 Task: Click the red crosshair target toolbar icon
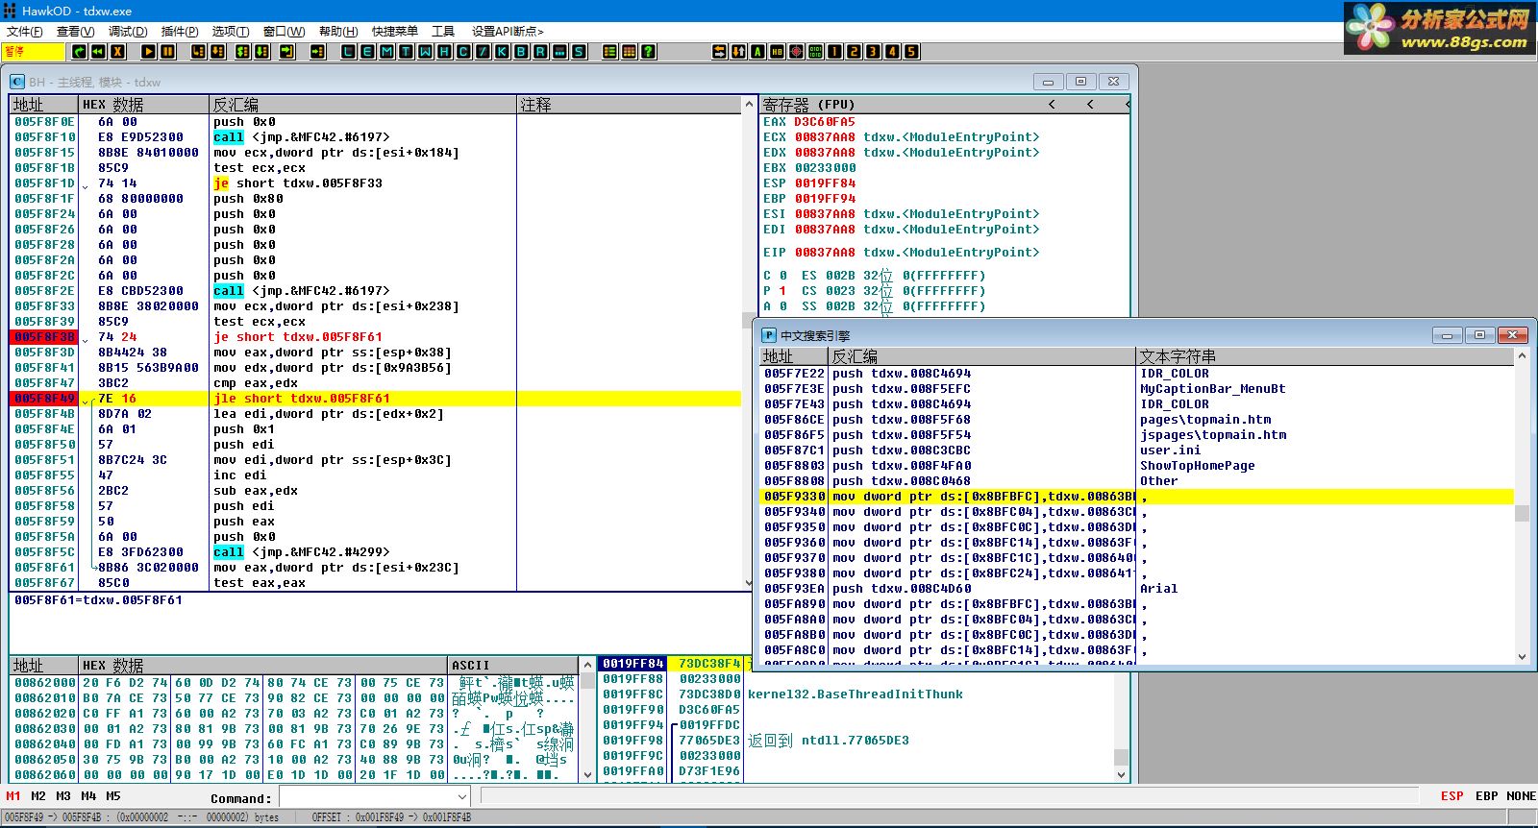(x=796, y=52)
